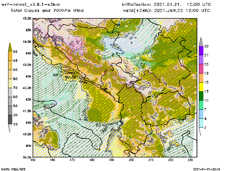Click the 70–80 pale yellow cloud swatch

tap(10, 84)
